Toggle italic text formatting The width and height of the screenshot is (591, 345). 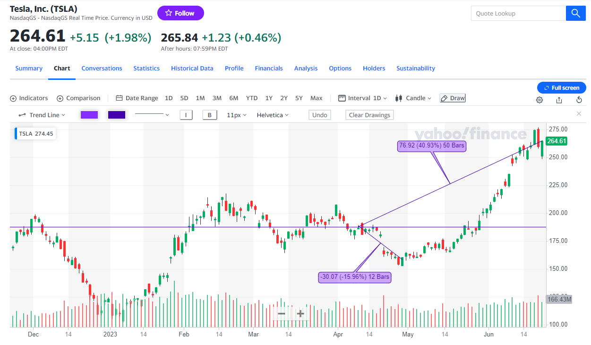pyautogui.click(x=186, y=115)
